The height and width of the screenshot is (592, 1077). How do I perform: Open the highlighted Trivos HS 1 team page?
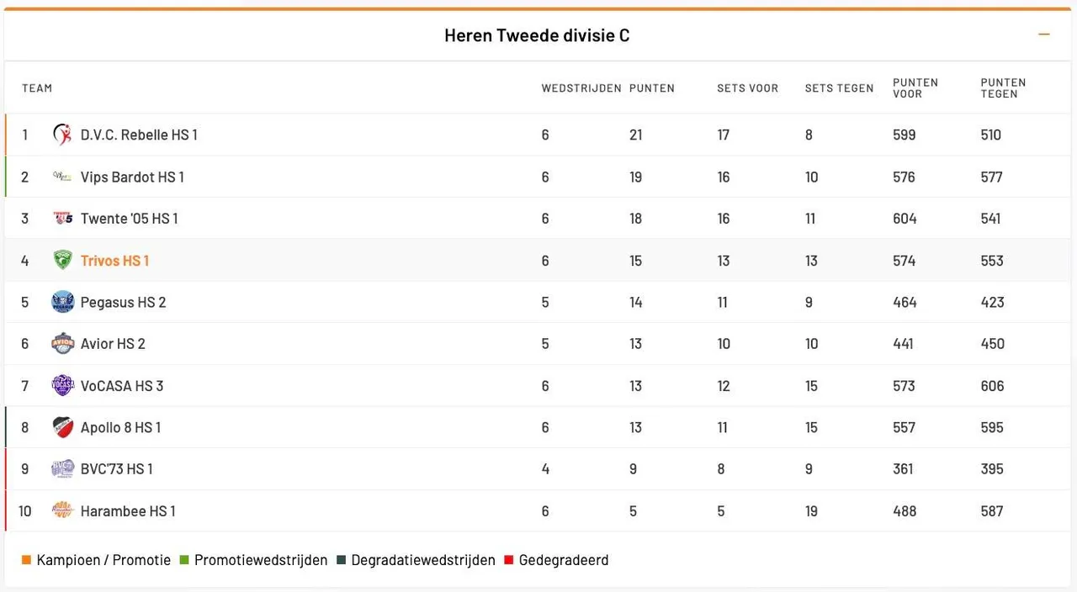pyautogui.click(x=114, y=261)
